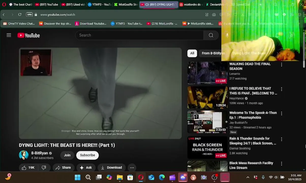Open Black Screen Rain & Thunder thumbnail
The width and height of the screenshot is (306, 183).
pyautogui.click(x=207, y=147)
